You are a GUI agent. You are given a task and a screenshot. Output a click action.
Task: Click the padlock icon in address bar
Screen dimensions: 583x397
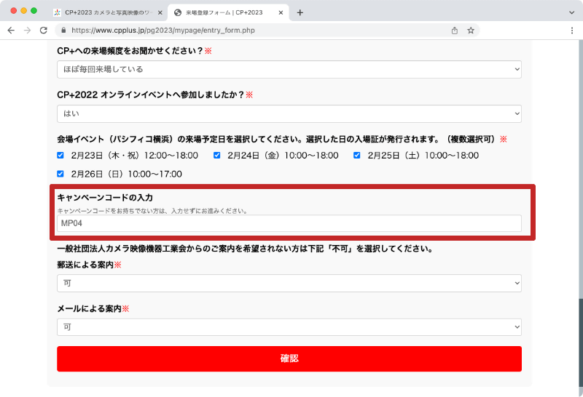[x=63, y=31]
